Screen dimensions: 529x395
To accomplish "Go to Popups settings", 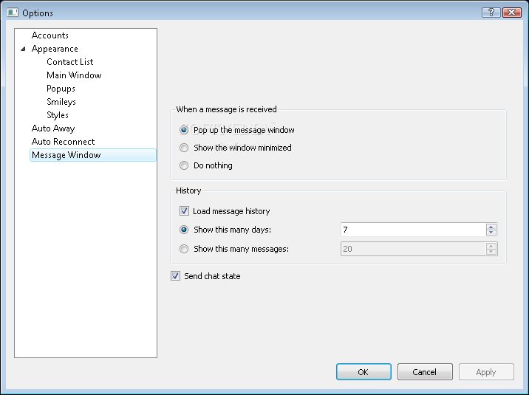I will [x=61, y=89].
